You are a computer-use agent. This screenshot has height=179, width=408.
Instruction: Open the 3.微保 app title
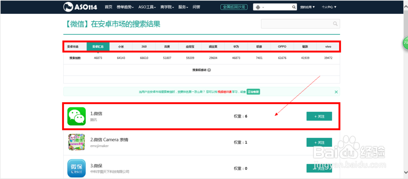(96, 166)
